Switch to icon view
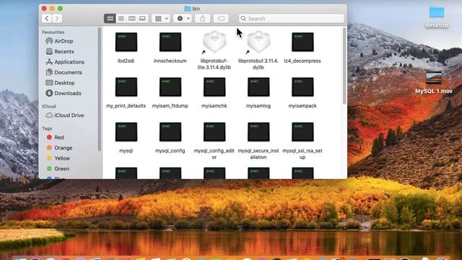The width and height of the screenshot is (462, 260). click(x=110, y=19)
